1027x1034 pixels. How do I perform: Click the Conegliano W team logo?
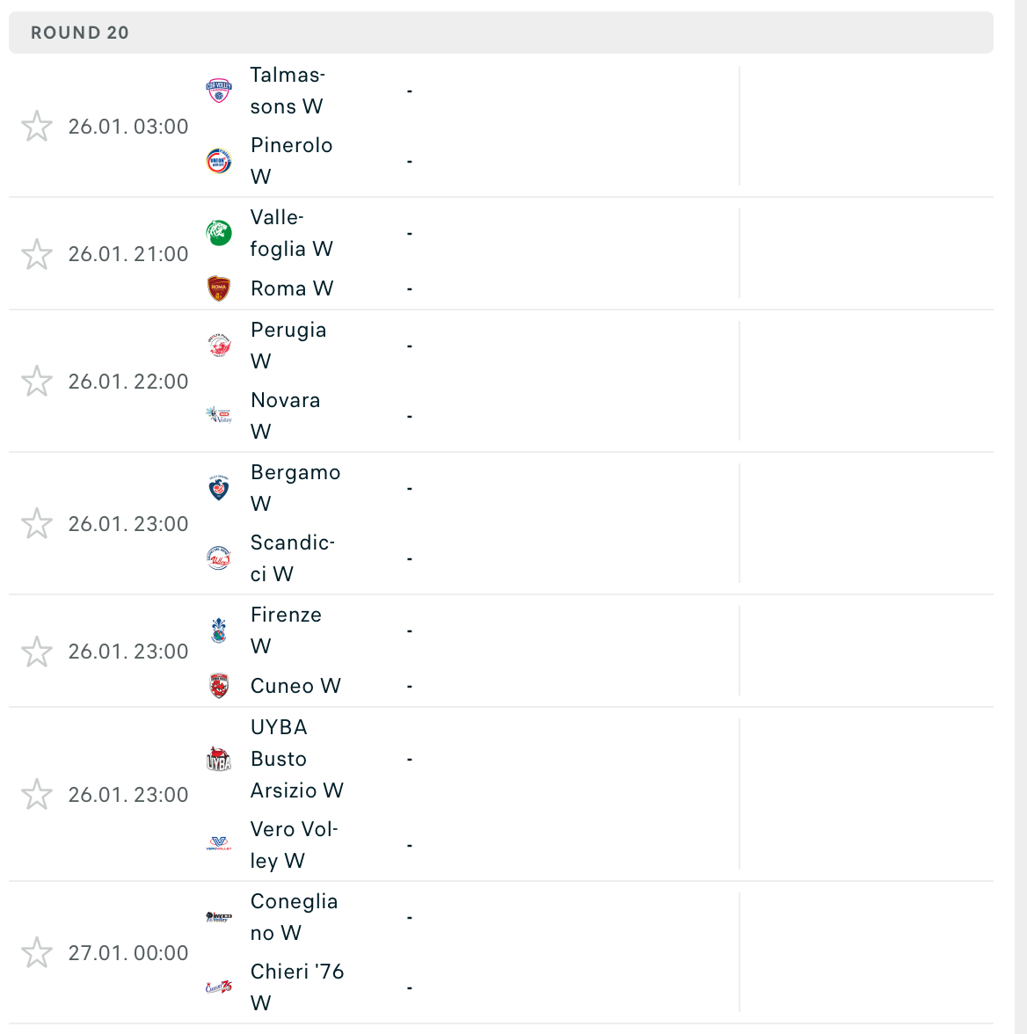(219, 916)
